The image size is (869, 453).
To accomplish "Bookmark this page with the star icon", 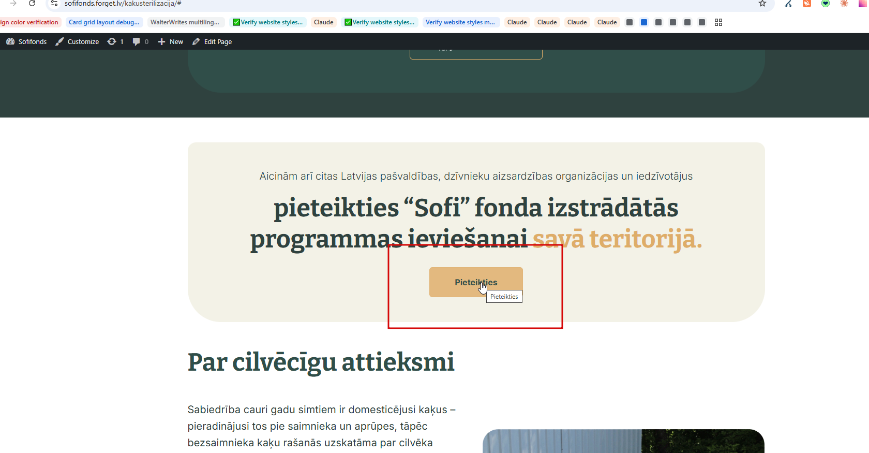I will click(x=762, y=4).
